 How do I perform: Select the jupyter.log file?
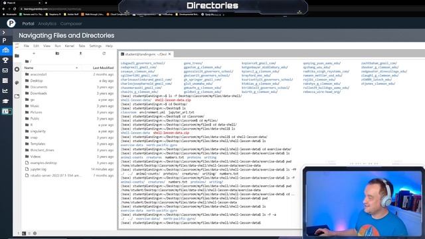click(69, 169)
